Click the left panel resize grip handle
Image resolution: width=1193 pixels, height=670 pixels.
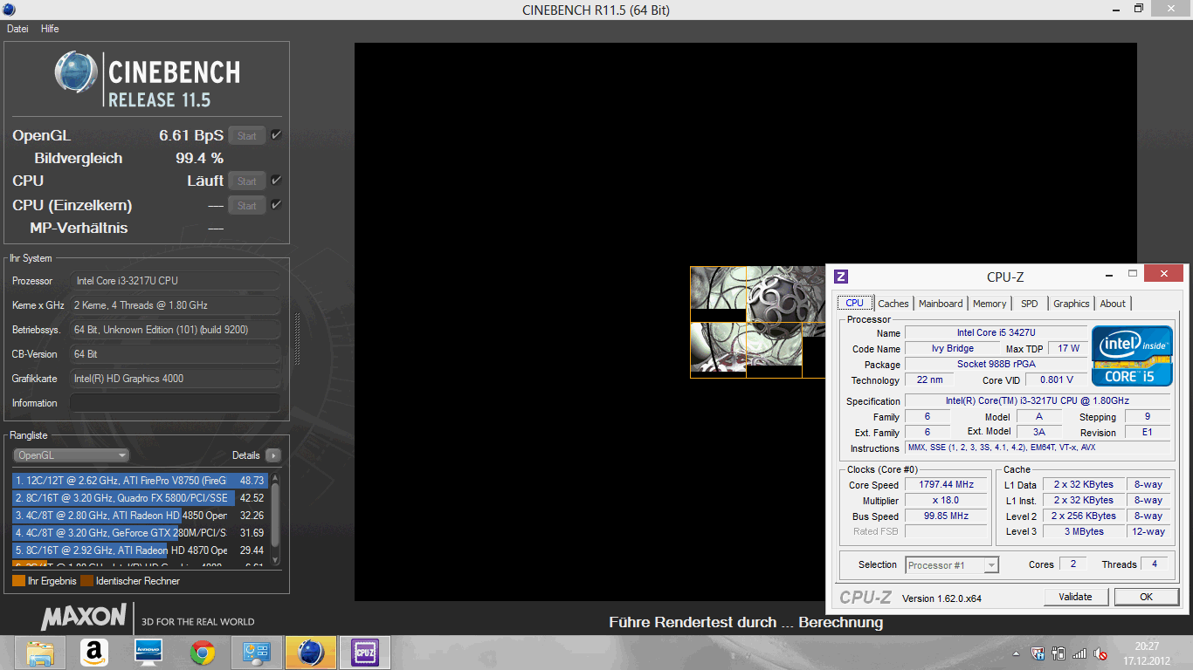click(x=297, y=340)
